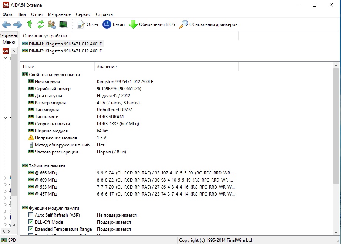Viewport: 341px width, 244px height.
Task: Click the memory icon beside DIMM3 entry
Action: (25, 51)
